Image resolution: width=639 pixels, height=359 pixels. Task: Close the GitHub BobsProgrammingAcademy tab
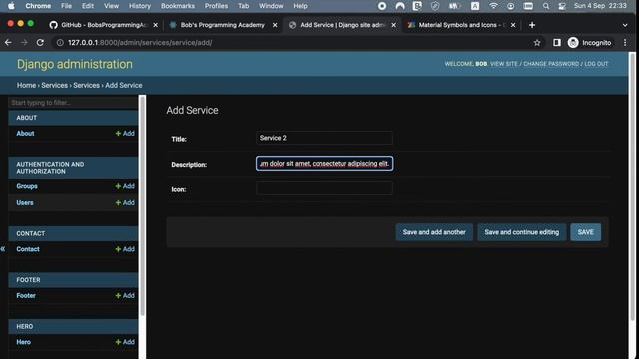pos(156,25)
